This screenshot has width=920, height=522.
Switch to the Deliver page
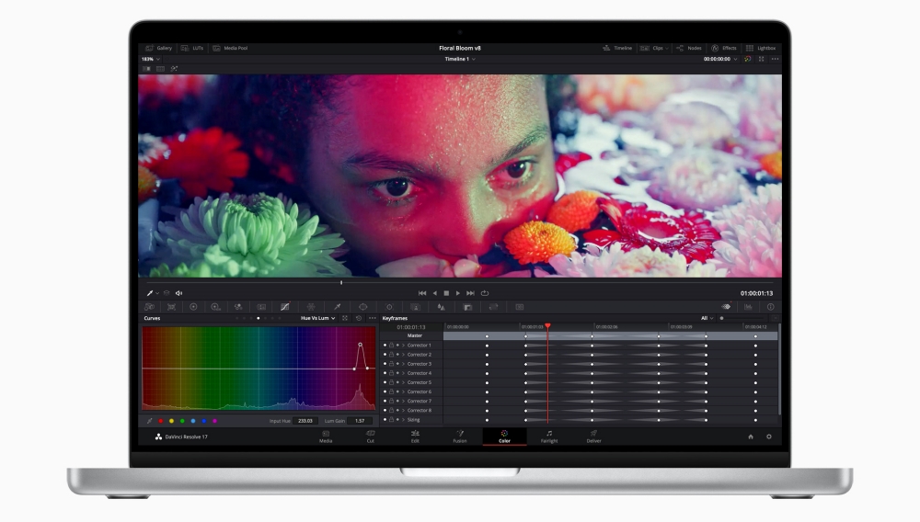tap(593, 437)
